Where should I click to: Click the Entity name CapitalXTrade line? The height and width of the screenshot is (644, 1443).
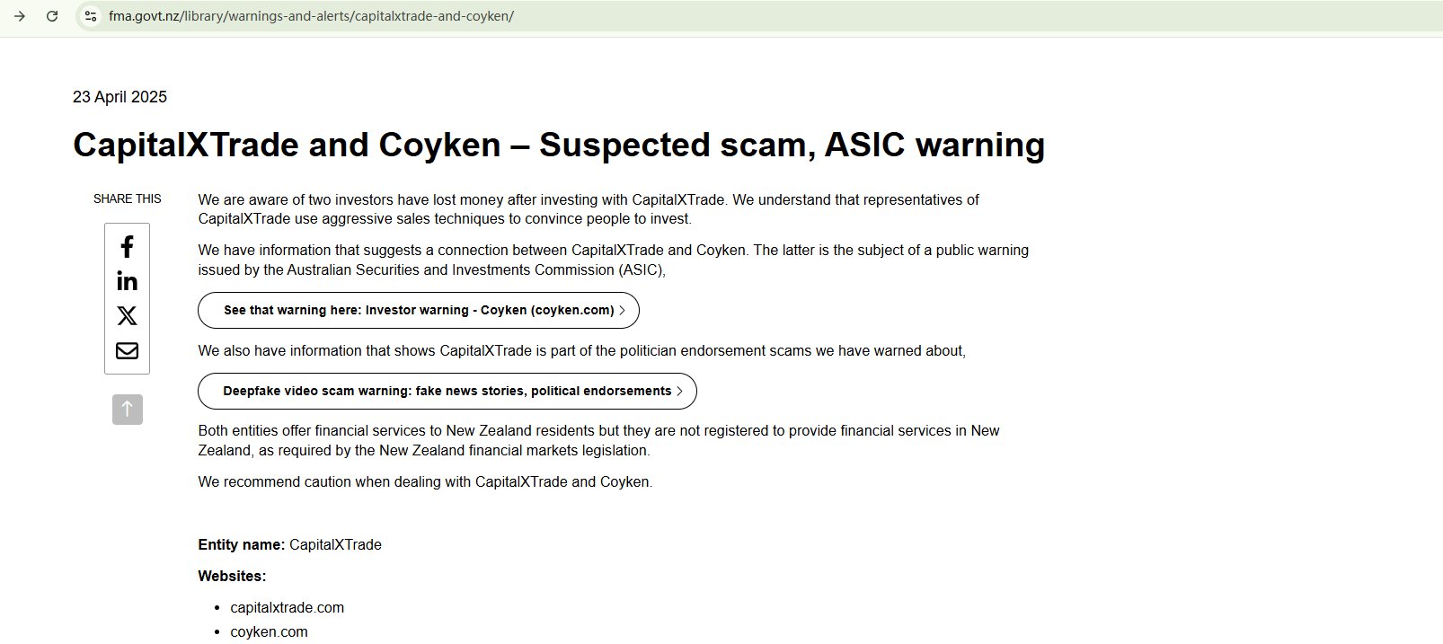coord(289,545)
